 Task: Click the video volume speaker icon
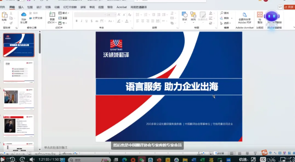click(x=32, y=159)
